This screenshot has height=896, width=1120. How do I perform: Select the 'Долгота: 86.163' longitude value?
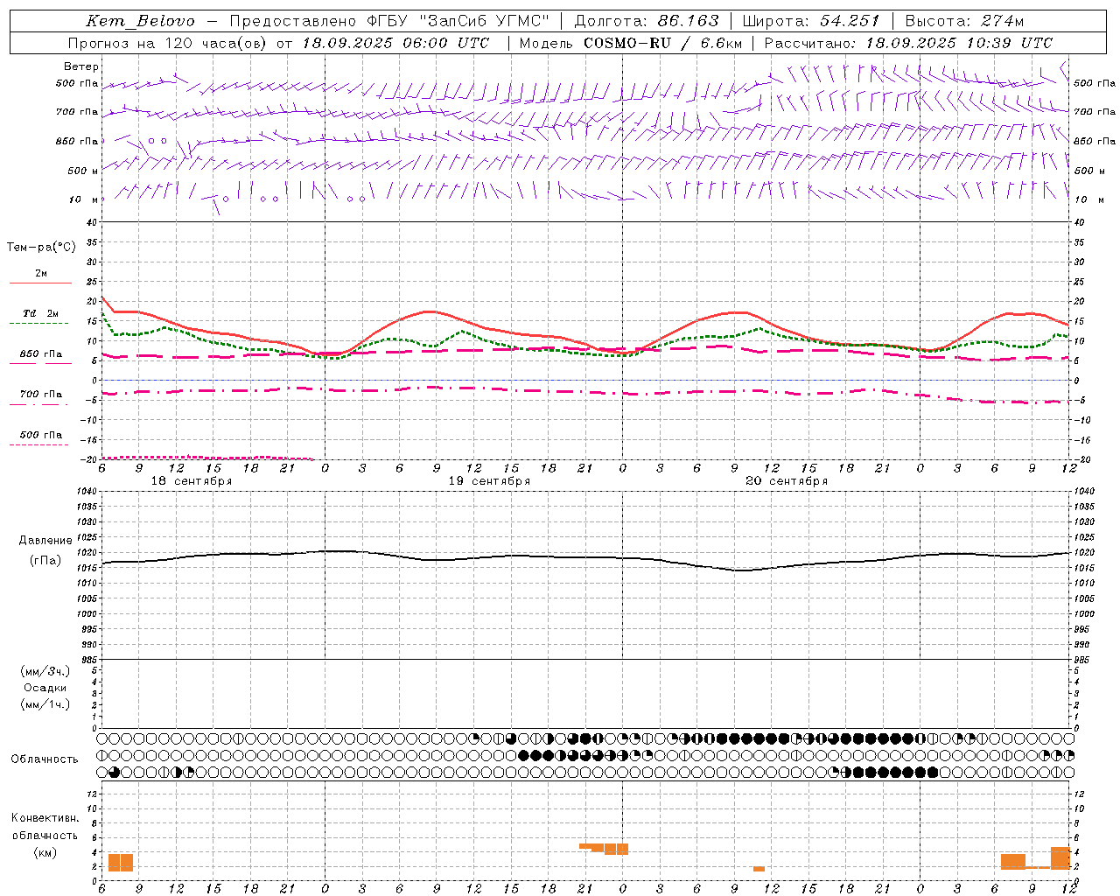pyautogui.click(x=647, y=21)
